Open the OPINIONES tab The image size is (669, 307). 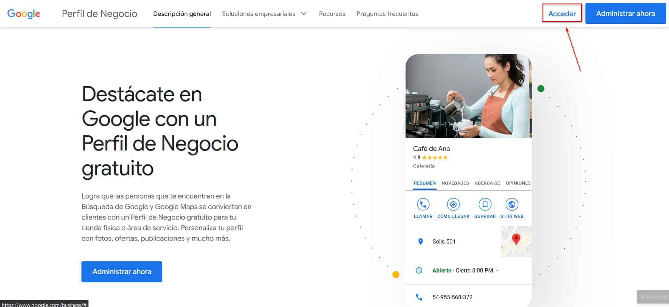pyautogui.click(x=518, y=183)
